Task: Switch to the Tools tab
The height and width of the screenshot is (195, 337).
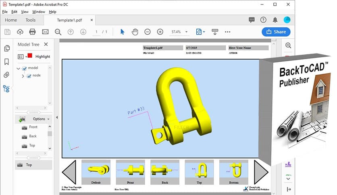Action: [x=31, y=20]
